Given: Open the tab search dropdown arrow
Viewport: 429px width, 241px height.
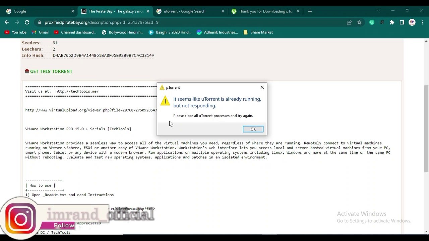Looking at the screenshot, I should click(x=378, y=11).
